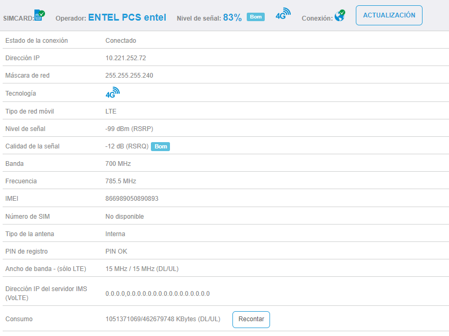This screenshot has height=336, width=449.
Task: Click the IMS server IP address value
Action: (157, 294)
